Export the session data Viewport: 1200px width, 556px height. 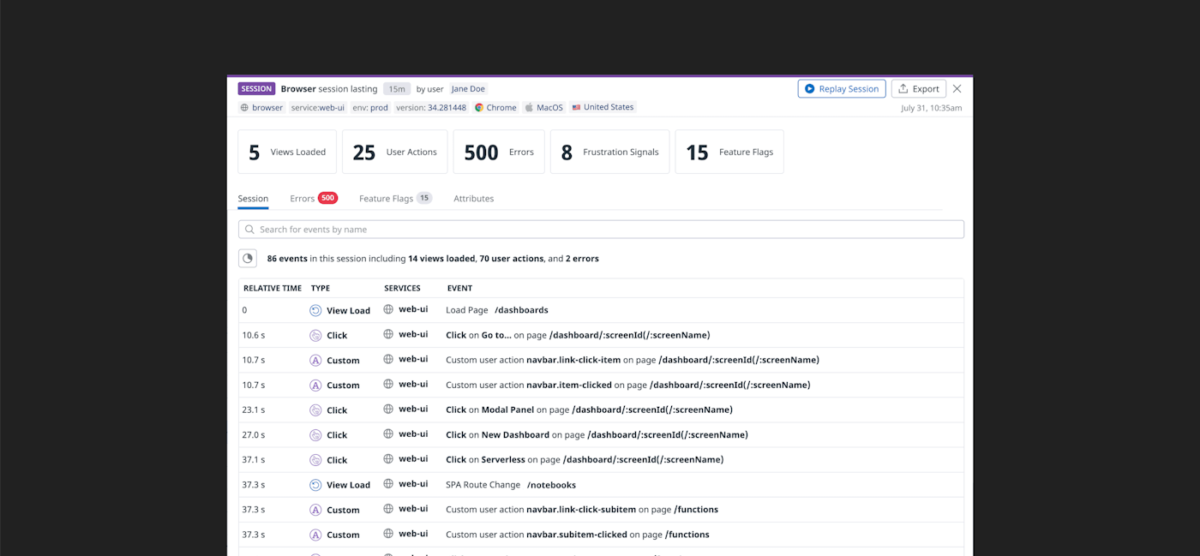[918, 89]
